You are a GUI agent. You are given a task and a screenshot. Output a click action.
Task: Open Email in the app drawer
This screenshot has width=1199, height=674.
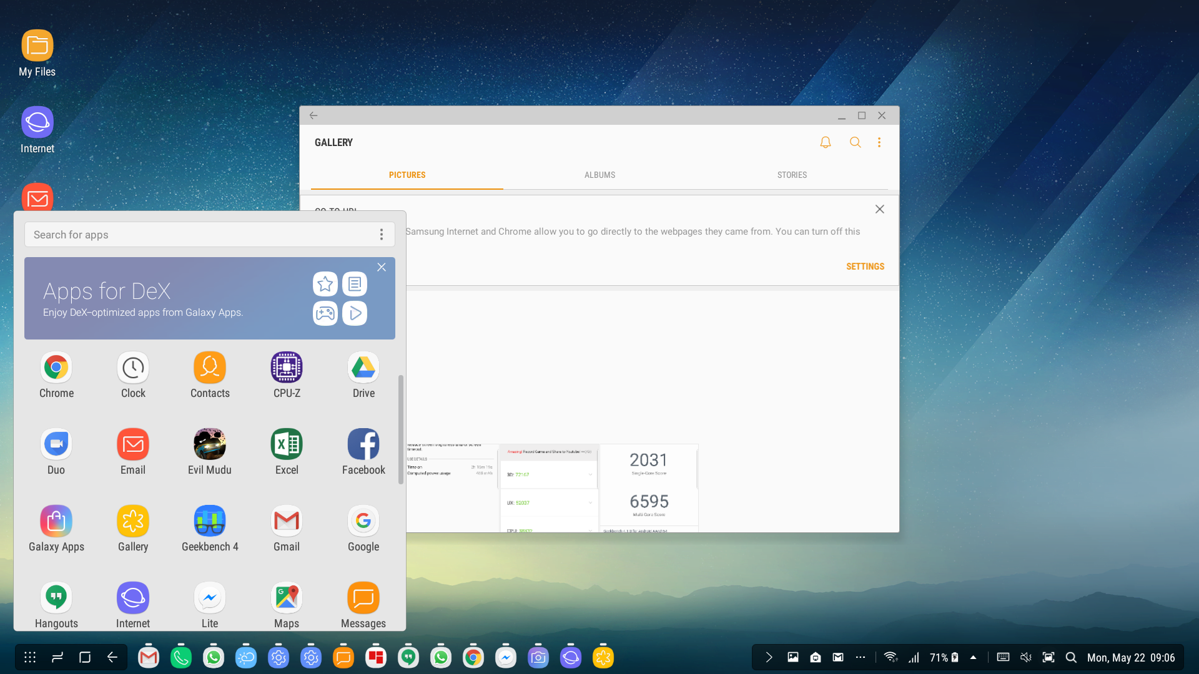pyautogui.click(x=133, y=451)
